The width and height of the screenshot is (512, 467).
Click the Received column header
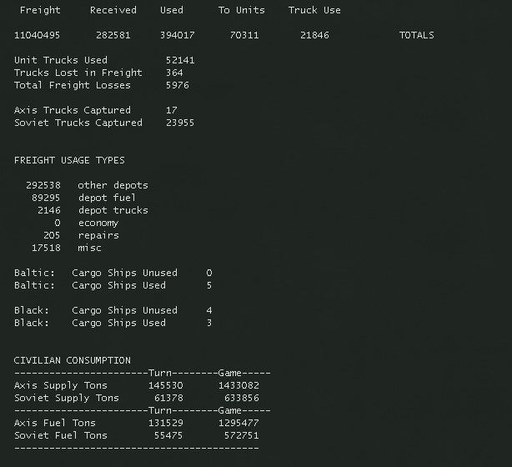click(113, 10)
